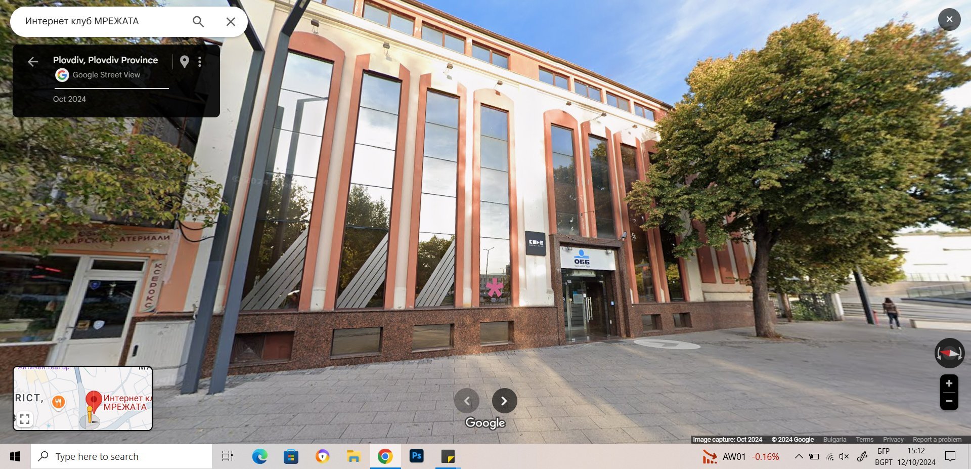
Task: Expand the minimap to fullscreen
Action: [x=25, y=419]
